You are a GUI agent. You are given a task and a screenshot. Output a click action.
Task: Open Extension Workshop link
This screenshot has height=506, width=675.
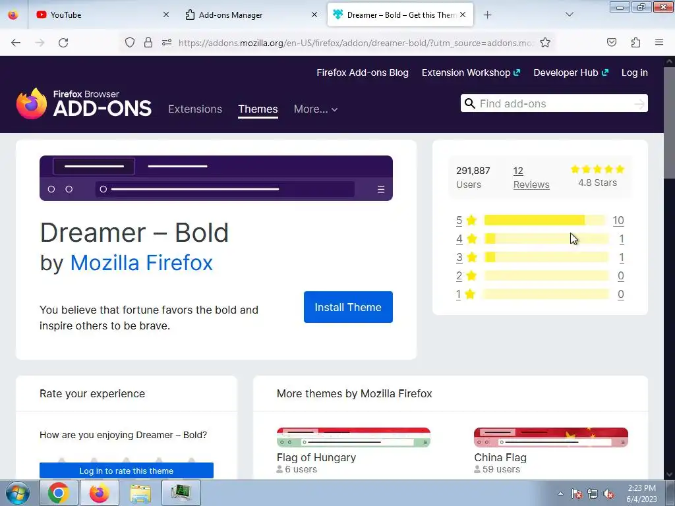point(471,72)
